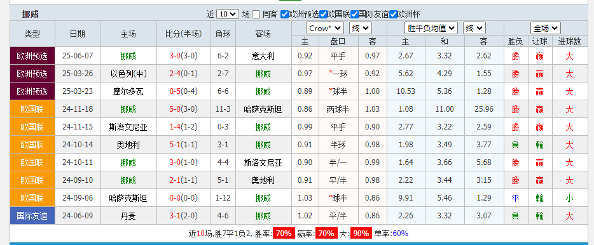Image resolution: width=594 pixels, height=245 pixels.
Task: Click the green 小 goals result
Action: coord(569,199)
